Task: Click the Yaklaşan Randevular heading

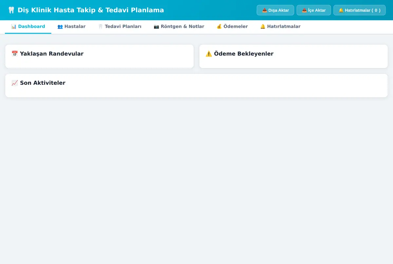Action: coord(47,54)
